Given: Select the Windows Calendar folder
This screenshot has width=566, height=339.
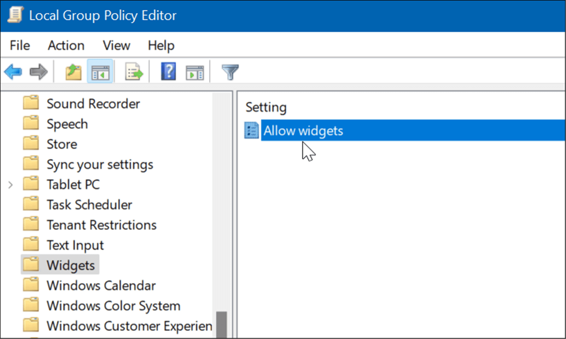Looking at the screenshot, I should coord(101,286).
